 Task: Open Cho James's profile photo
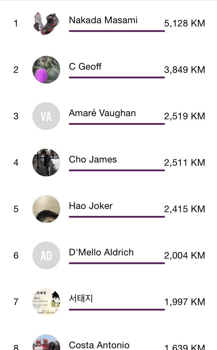[x=46, y=163]
